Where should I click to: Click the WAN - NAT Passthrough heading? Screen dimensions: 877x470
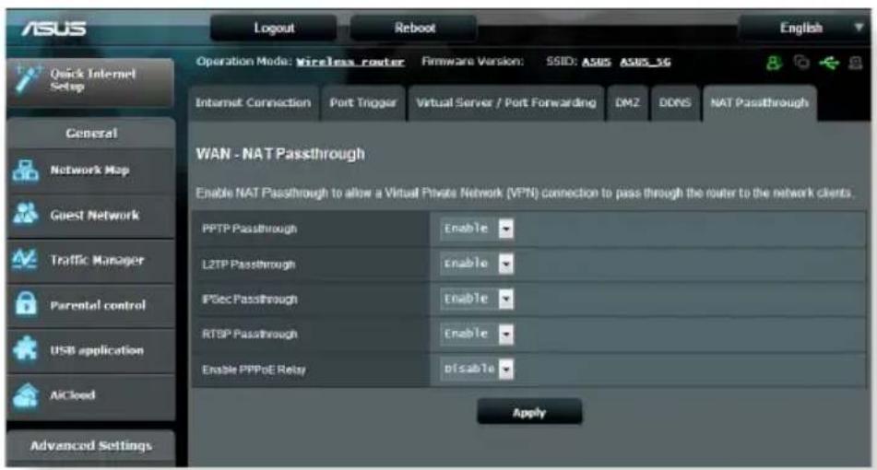point(280,154)
